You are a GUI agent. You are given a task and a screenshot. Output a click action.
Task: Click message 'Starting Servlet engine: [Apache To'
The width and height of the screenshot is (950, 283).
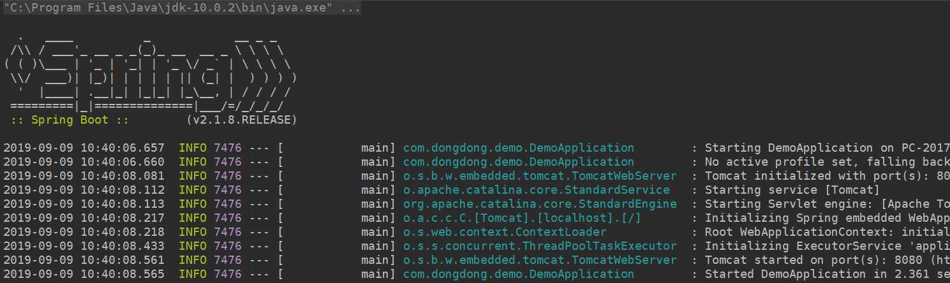pyautogui.click(x=827, y=204)
